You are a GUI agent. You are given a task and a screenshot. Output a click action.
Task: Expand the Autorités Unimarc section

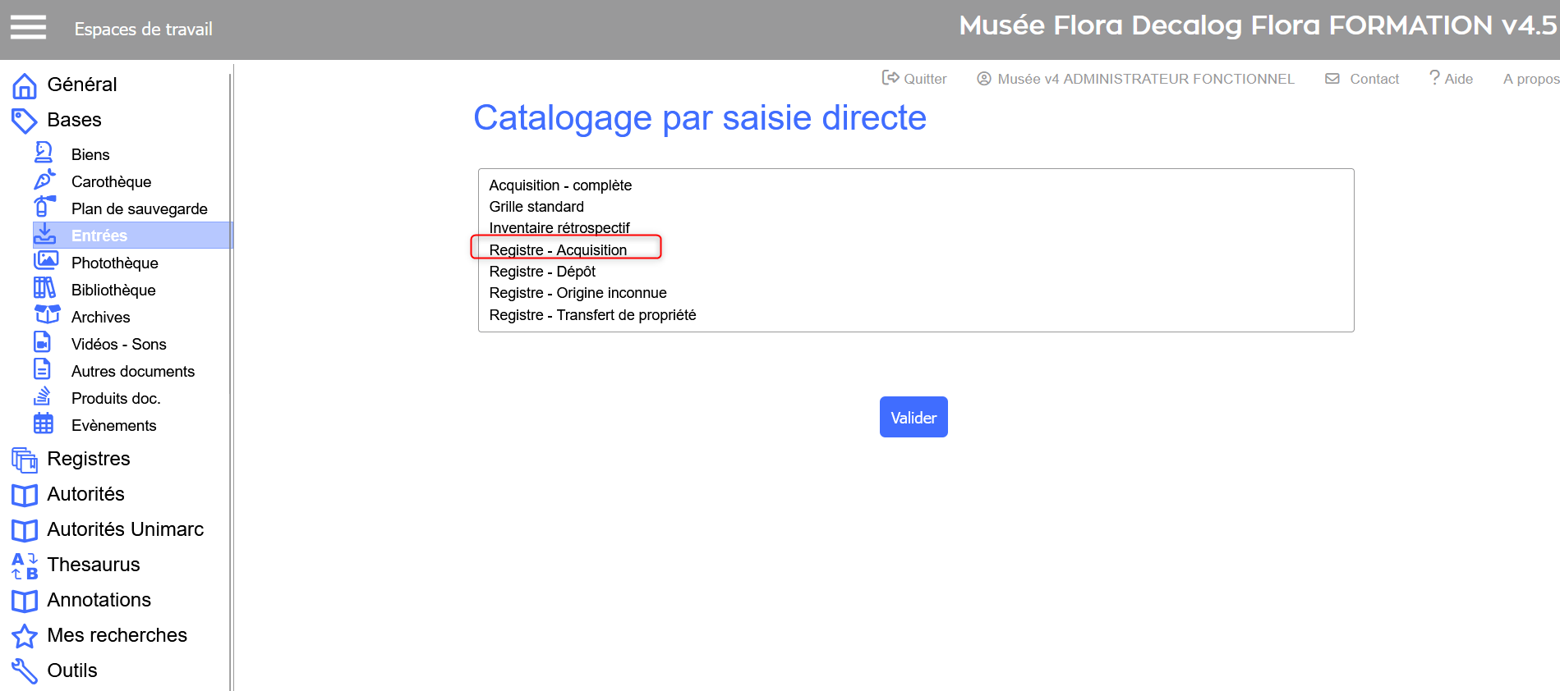point(125,529)
